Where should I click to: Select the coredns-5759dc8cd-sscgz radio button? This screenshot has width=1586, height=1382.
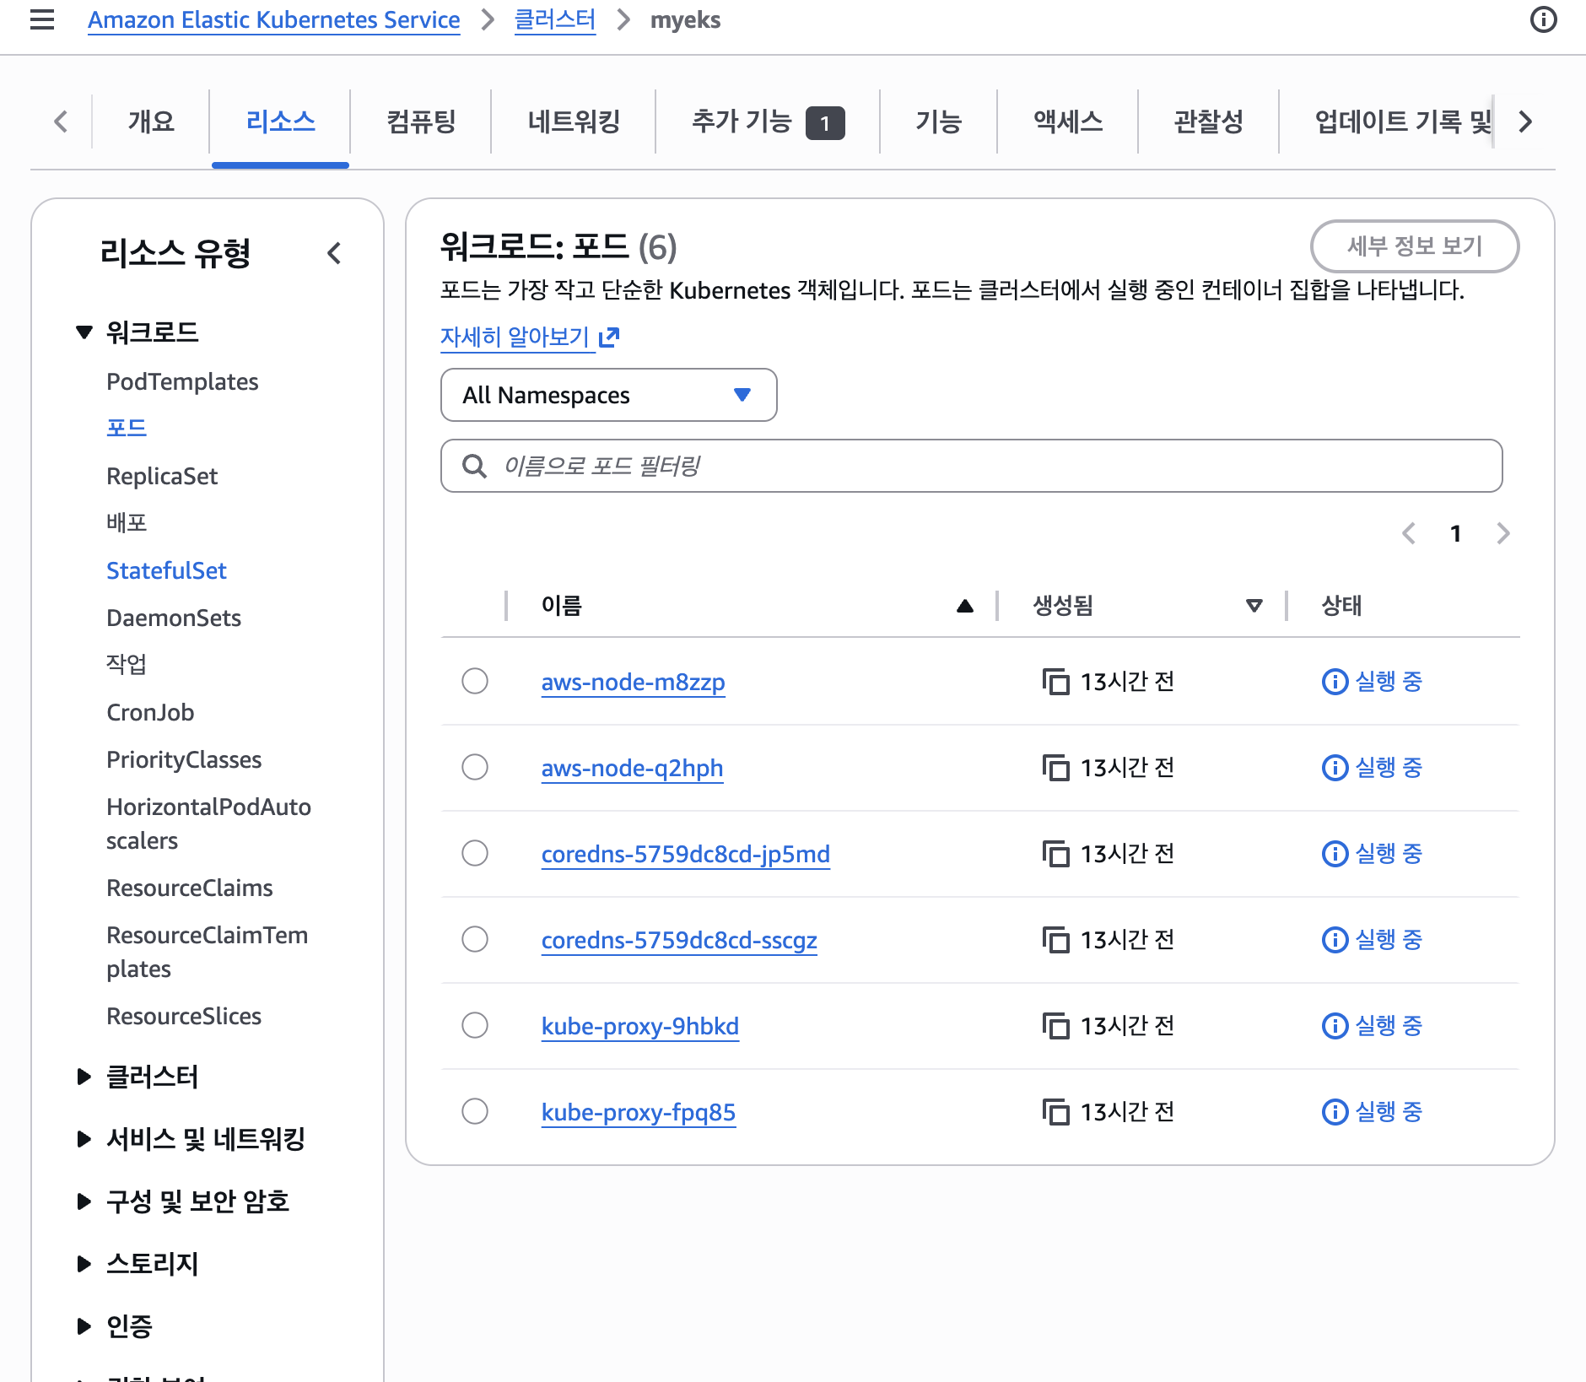[475, 939]
